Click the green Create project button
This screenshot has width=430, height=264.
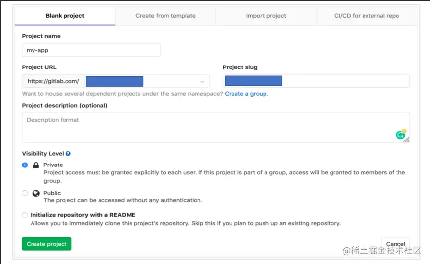[x=47, y=244]
